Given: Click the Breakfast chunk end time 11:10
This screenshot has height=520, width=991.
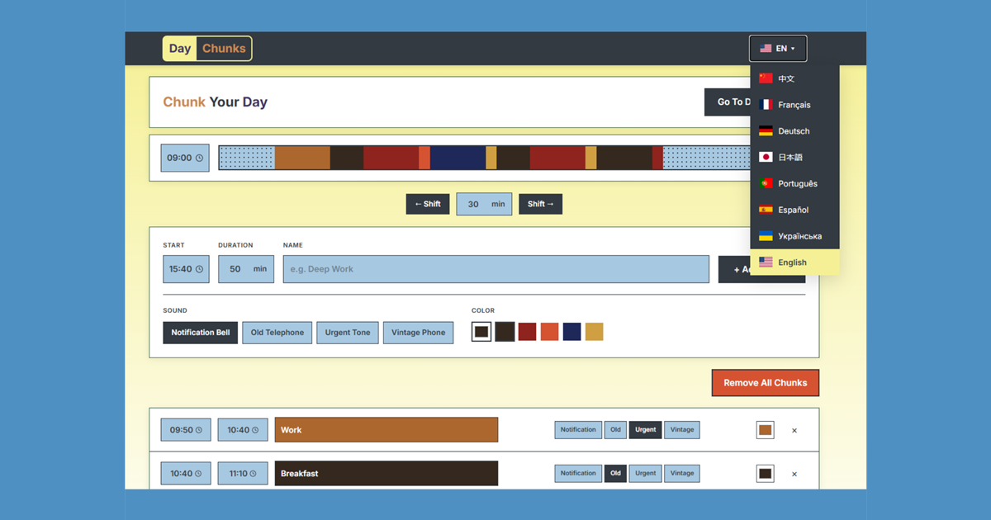Looking at the screenshot, I should (x=243, y=474).
